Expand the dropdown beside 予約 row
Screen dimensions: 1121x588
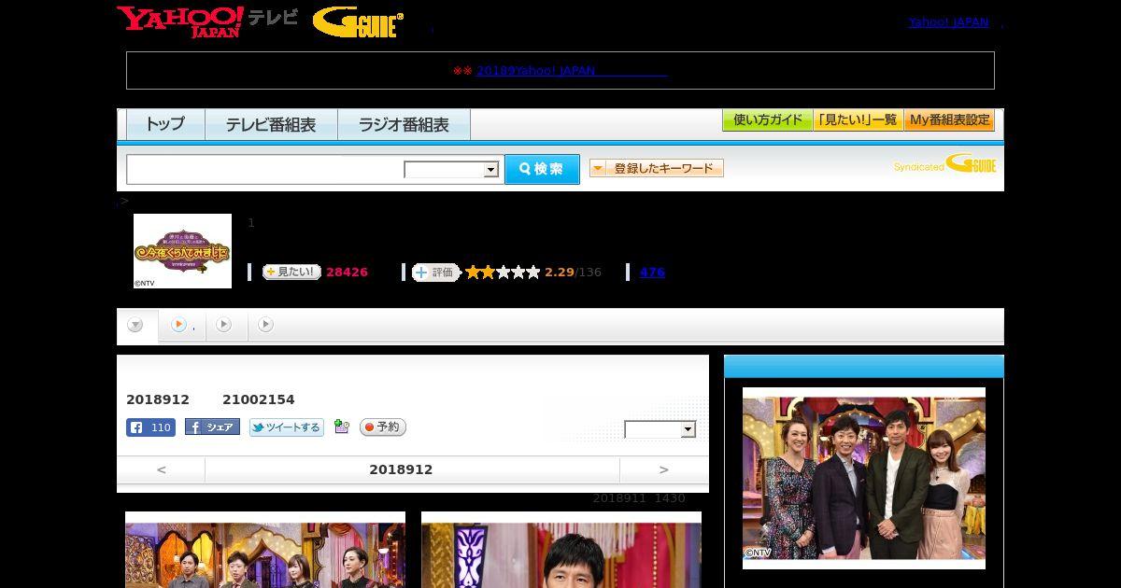(x=660, y=429)
